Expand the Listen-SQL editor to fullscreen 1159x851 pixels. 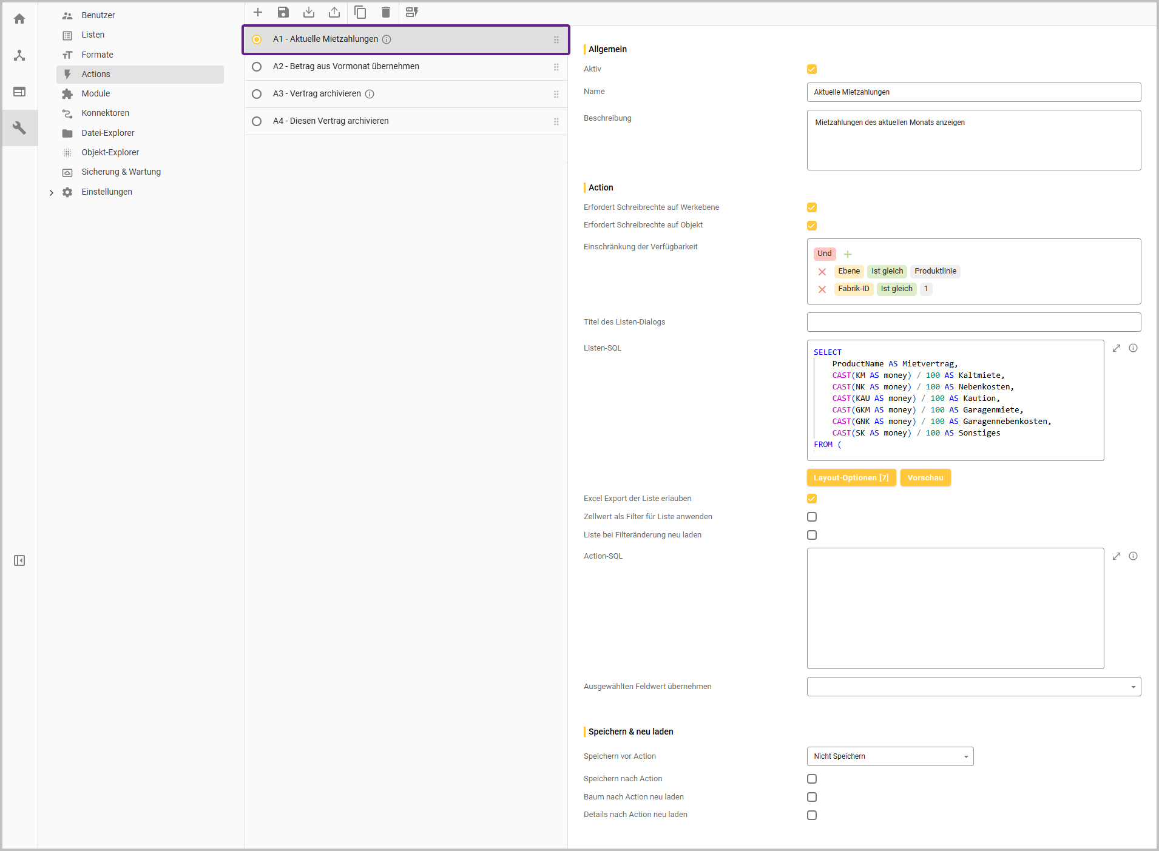point(1117,348)
